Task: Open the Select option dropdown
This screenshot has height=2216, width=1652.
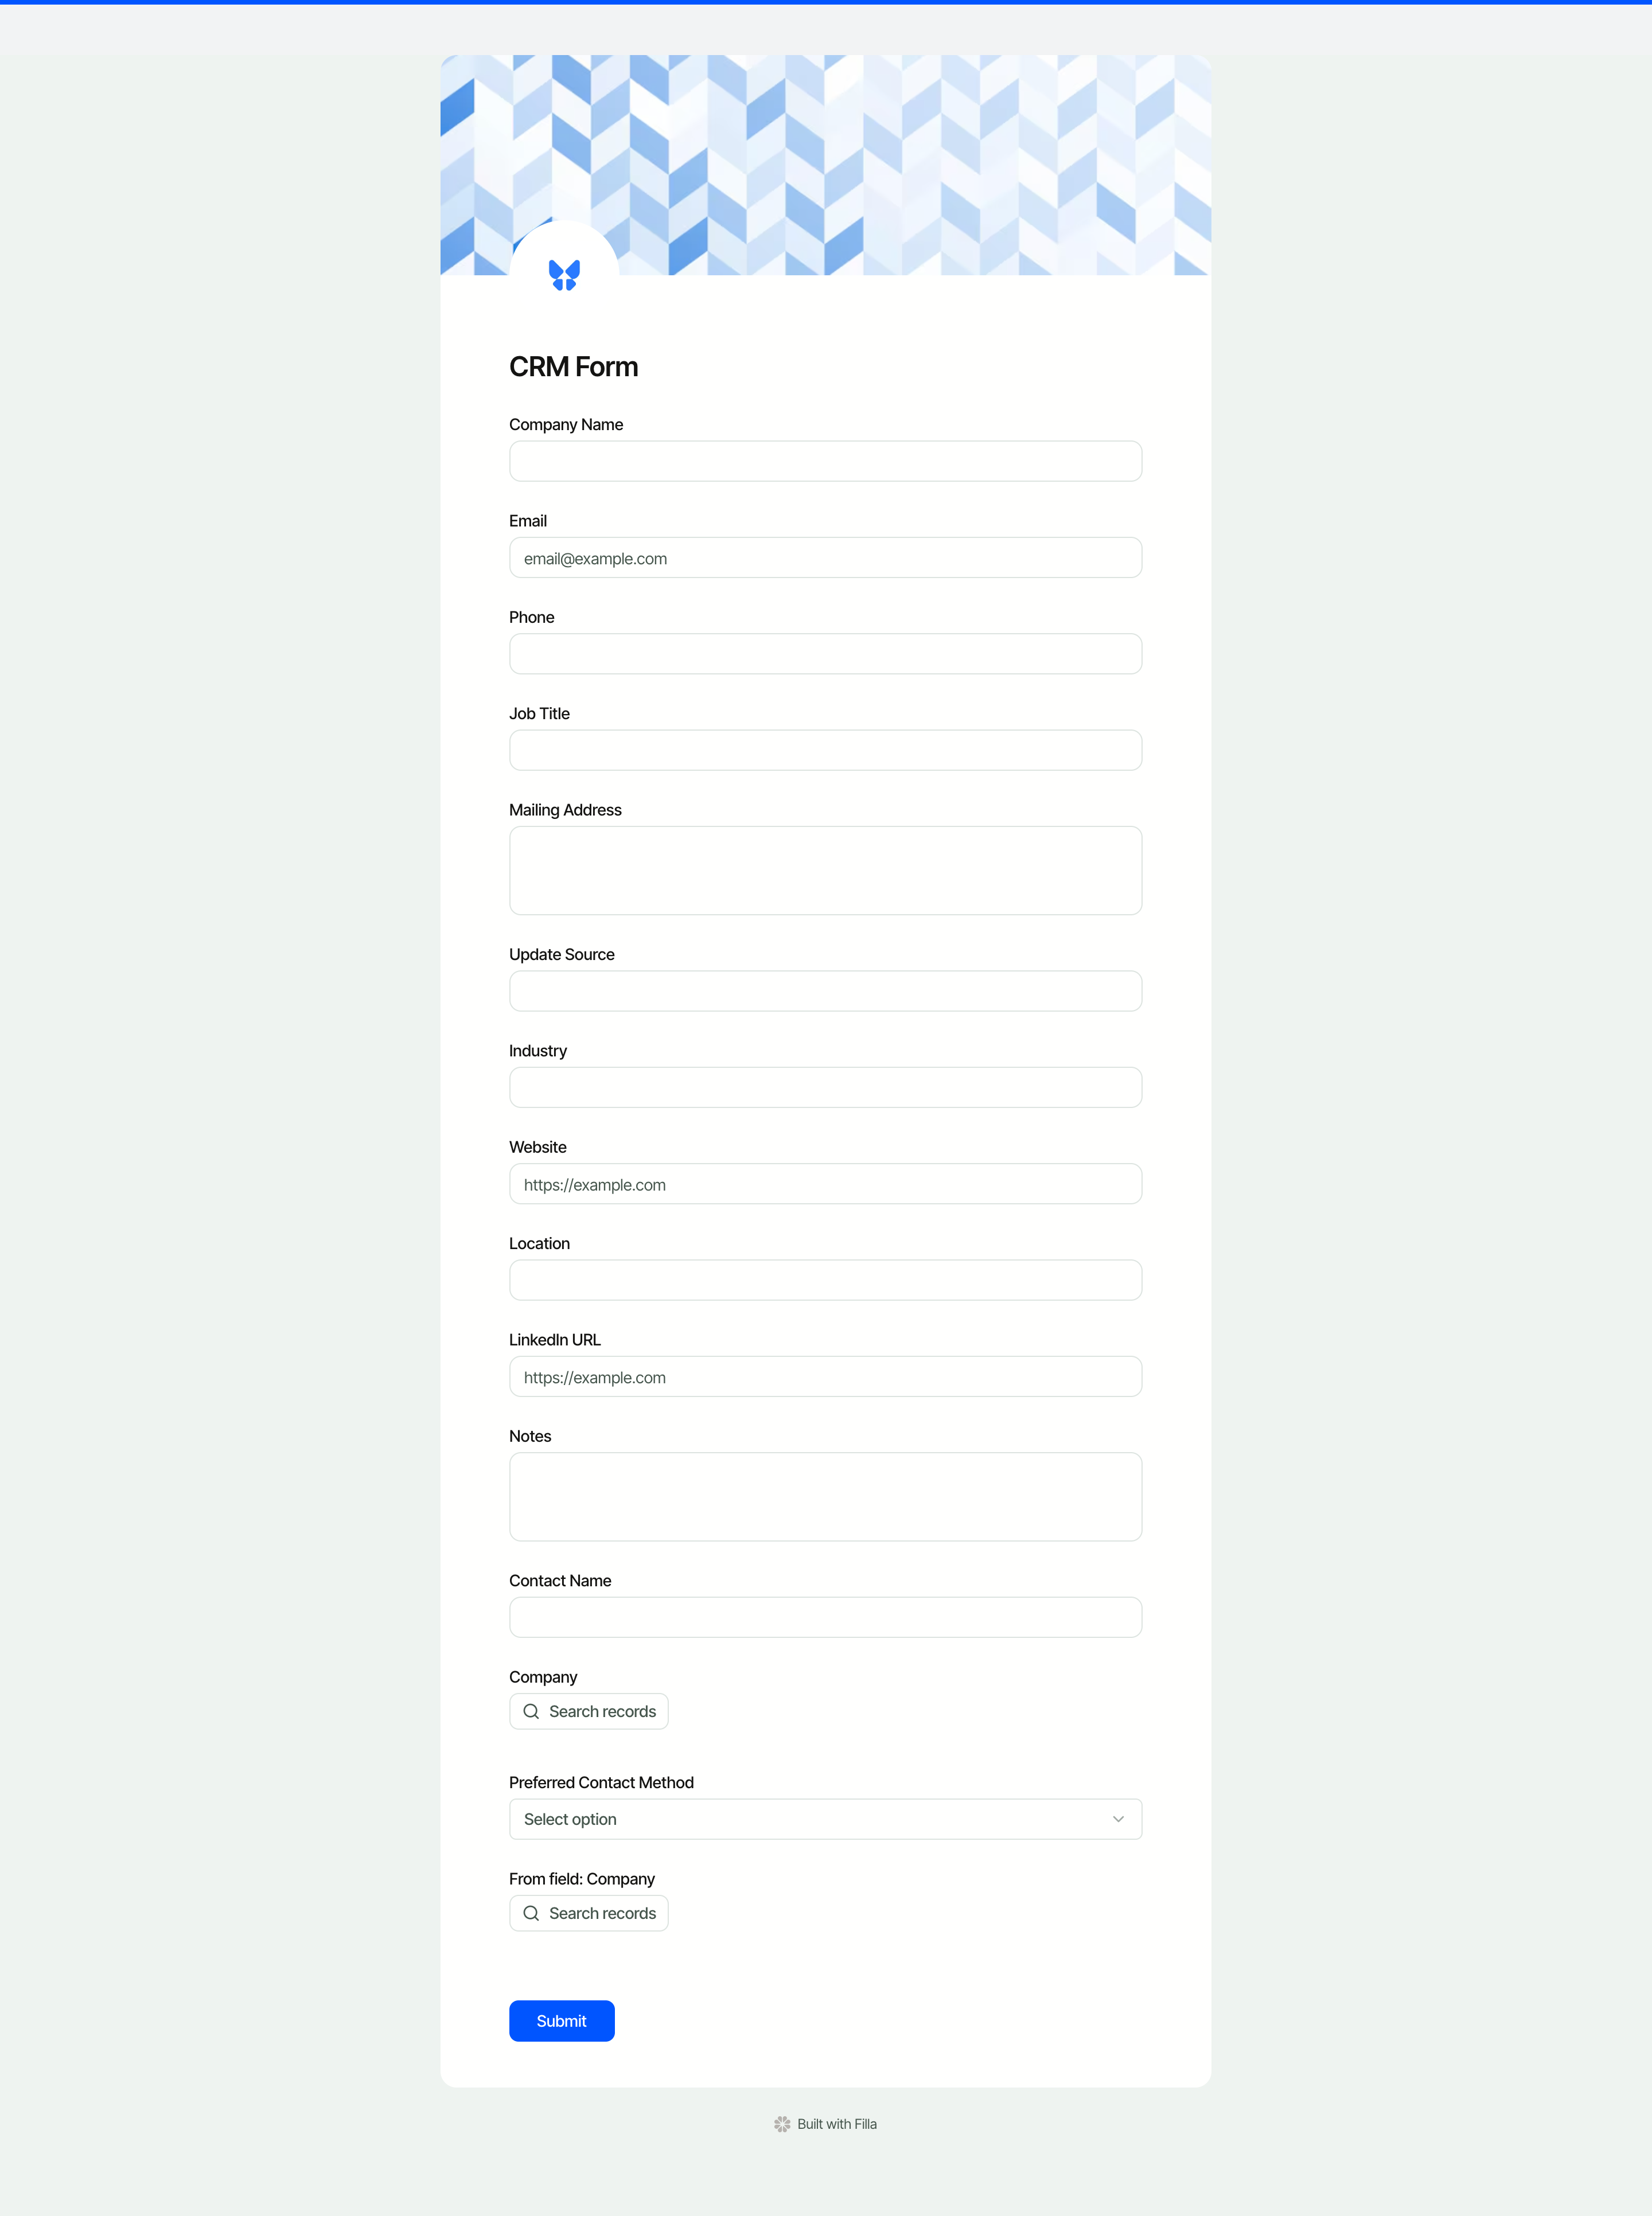Action: pos(824,1819)
